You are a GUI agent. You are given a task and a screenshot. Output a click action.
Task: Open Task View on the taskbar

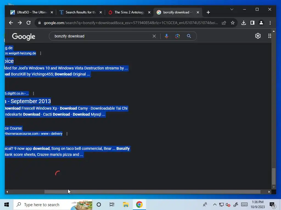112,205
